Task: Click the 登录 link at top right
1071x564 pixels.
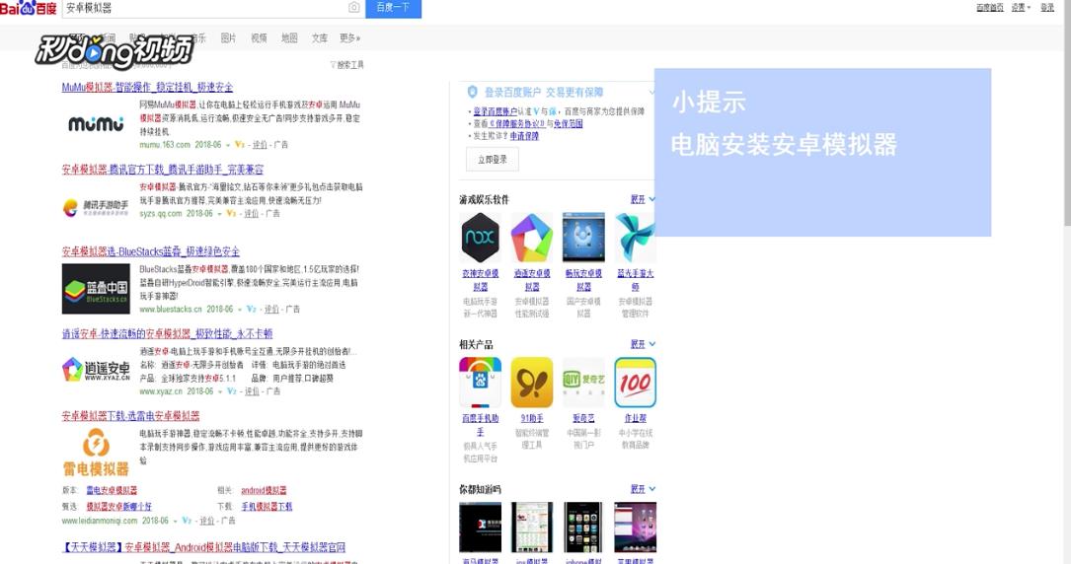Action: [x=1047, y=8]
